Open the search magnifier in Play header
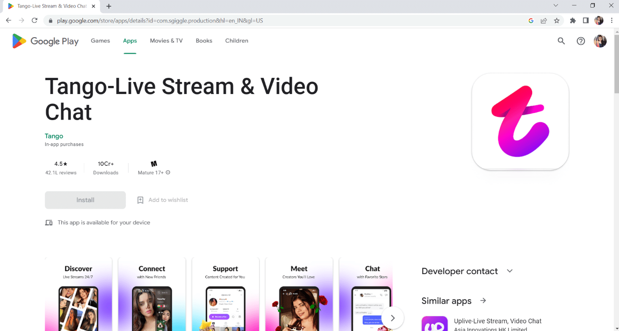The width and height of the screenshot is (619, 331). click(x=561, y=41)
